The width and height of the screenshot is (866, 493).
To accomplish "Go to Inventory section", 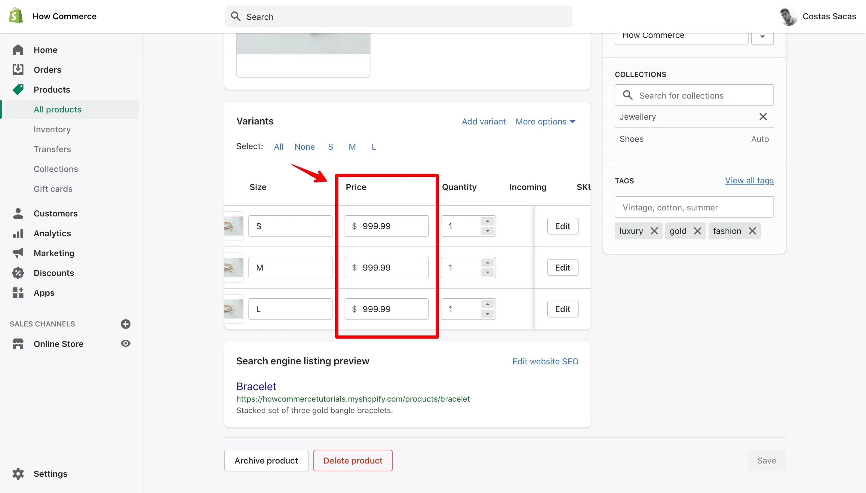I will (52, 129).
